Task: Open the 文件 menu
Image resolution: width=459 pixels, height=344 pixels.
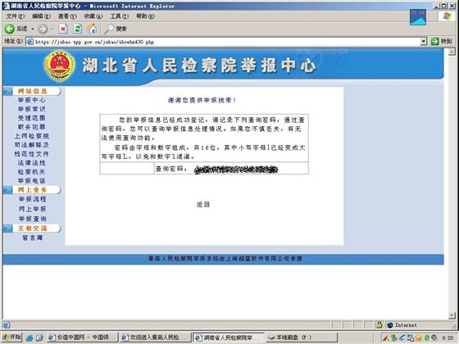Action: tap(16, 16)
